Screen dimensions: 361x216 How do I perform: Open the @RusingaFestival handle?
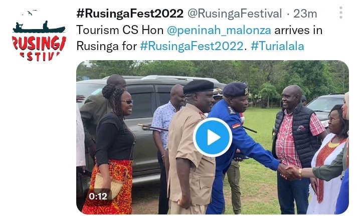pyautogui.click(x=235, y=14)
